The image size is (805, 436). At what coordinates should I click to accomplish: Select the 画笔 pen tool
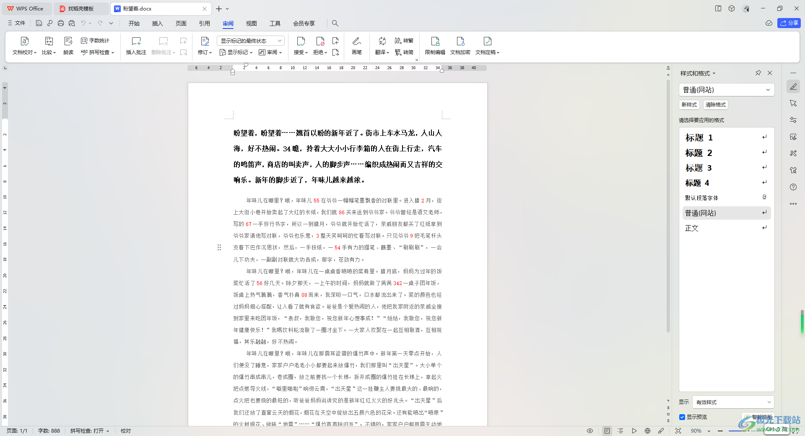(x=357, y=46)
